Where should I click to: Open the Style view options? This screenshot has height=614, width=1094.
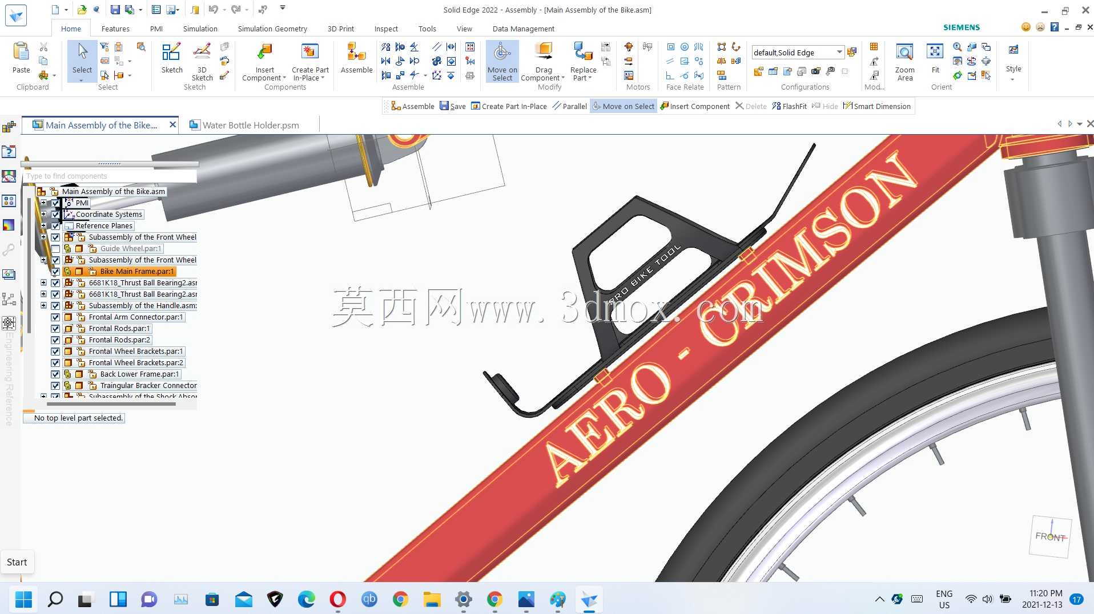coord(1013,62)
